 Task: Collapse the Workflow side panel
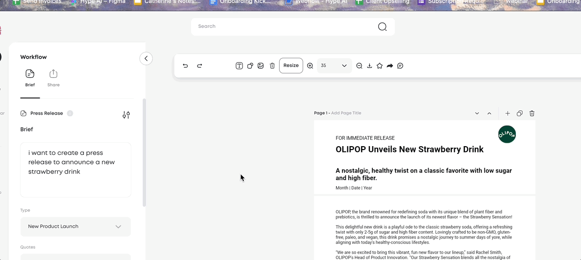click(146, 59)
